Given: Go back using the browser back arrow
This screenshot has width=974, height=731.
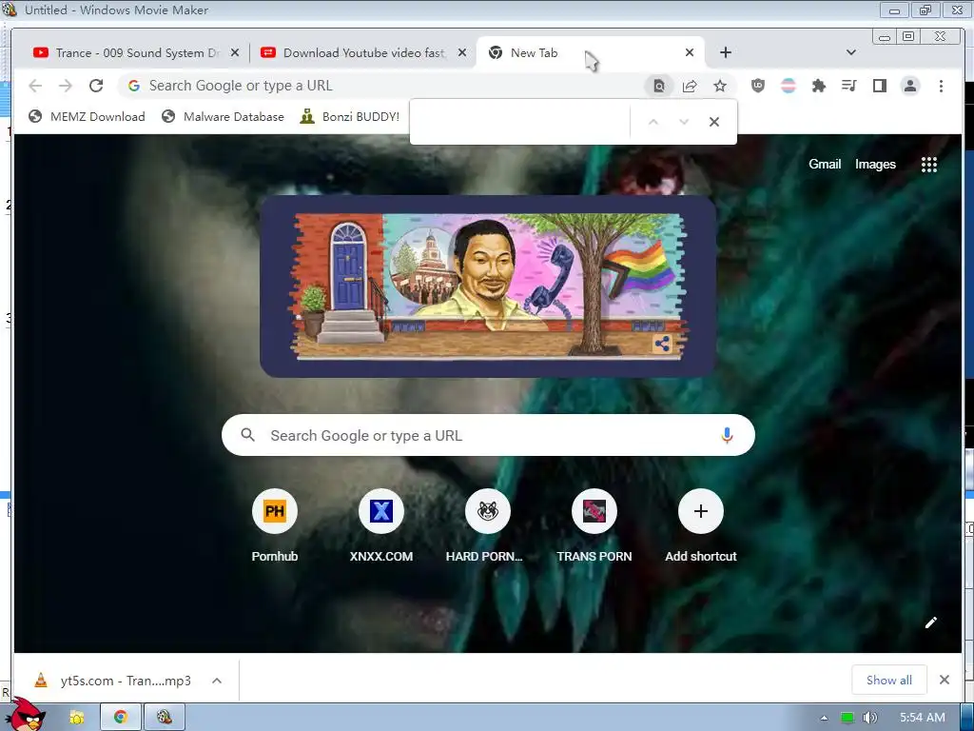Looking at the screenshot, I should click(35, 86).
